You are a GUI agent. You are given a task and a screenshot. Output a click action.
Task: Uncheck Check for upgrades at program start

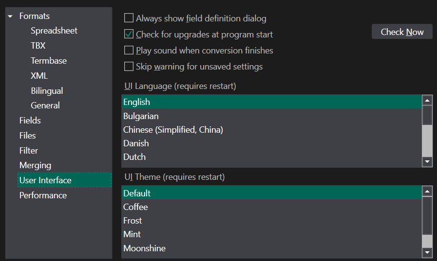pyautogui.click(x=129, y=34)
